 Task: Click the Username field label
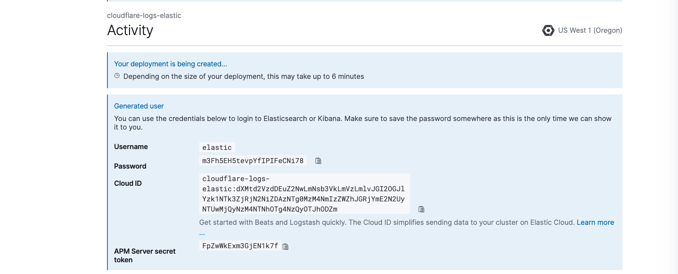coord(130,147)
